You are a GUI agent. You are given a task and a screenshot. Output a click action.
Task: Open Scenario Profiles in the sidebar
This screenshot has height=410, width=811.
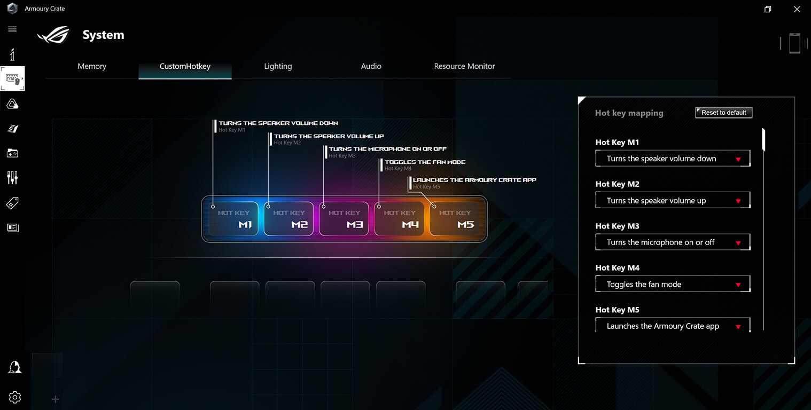coord(12,129)
